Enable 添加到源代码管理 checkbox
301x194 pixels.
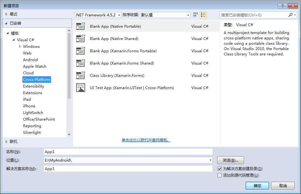(220, 175)
